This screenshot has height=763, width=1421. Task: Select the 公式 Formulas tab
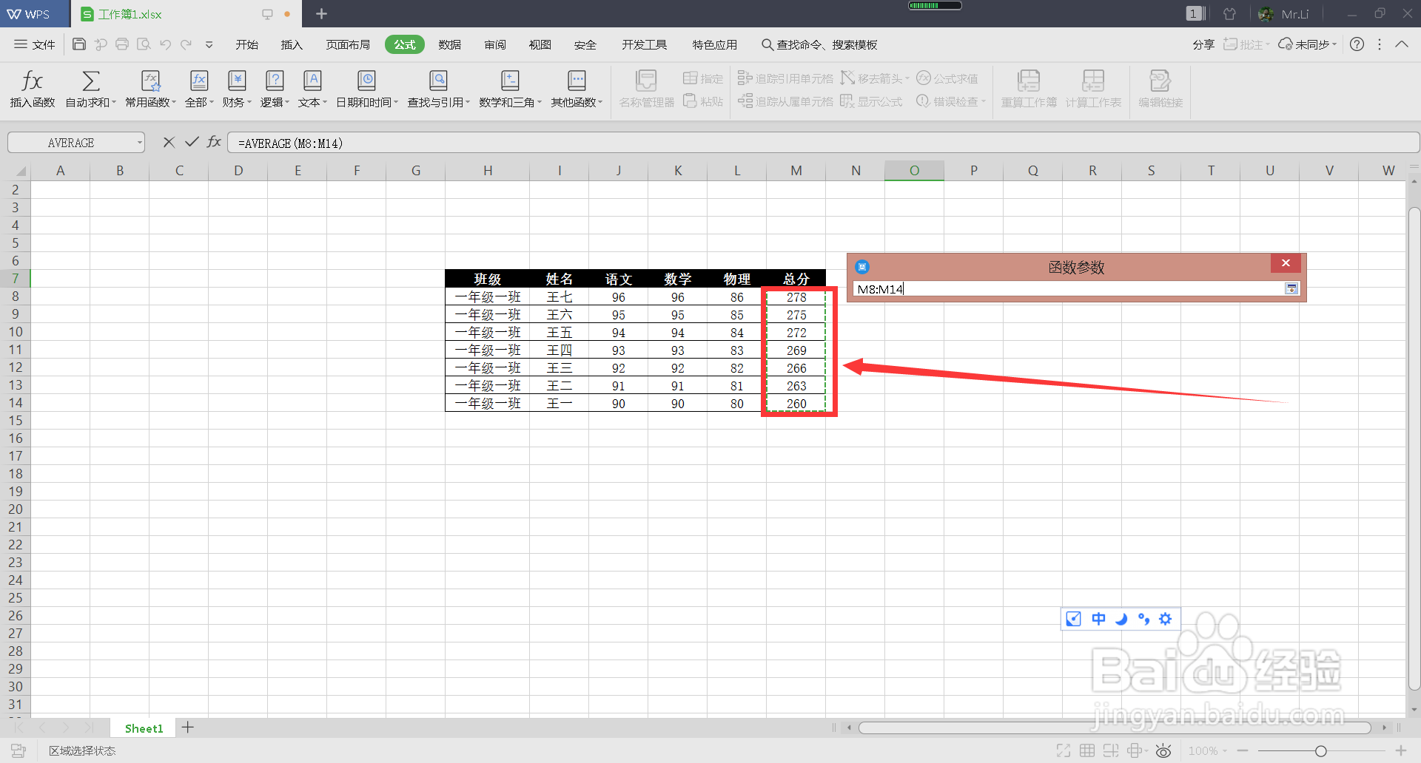pyautogui.click(x=405, y=44)
